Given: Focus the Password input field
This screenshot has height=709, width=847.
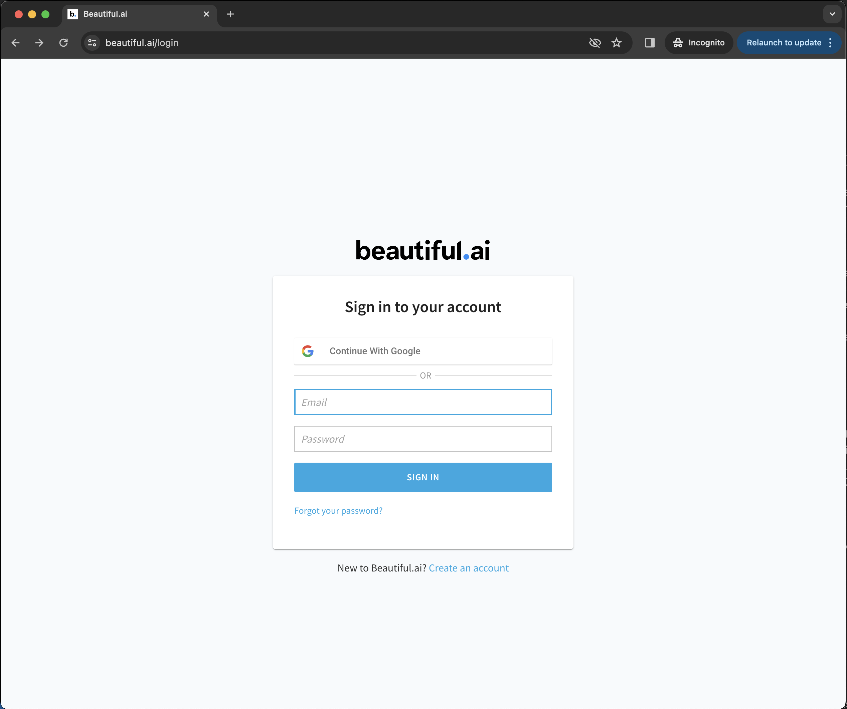Looking at the screenshot, I should [x=423, y=439].
